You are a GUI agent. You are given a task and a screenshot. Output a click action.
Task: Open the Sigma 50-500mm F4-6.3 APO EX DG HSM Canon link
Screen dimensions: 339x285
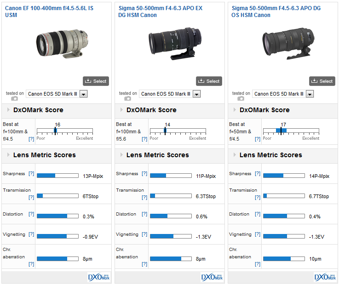click(160, 11)
